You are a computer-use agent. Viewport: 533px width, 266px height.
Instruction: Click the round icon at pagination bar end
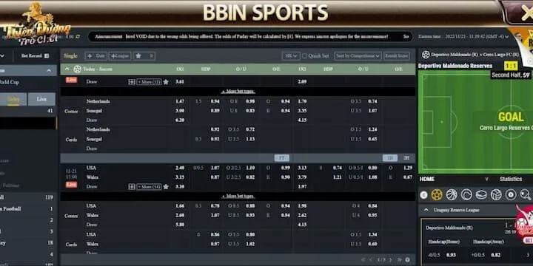pyautogui.click(x=407, y=260)
